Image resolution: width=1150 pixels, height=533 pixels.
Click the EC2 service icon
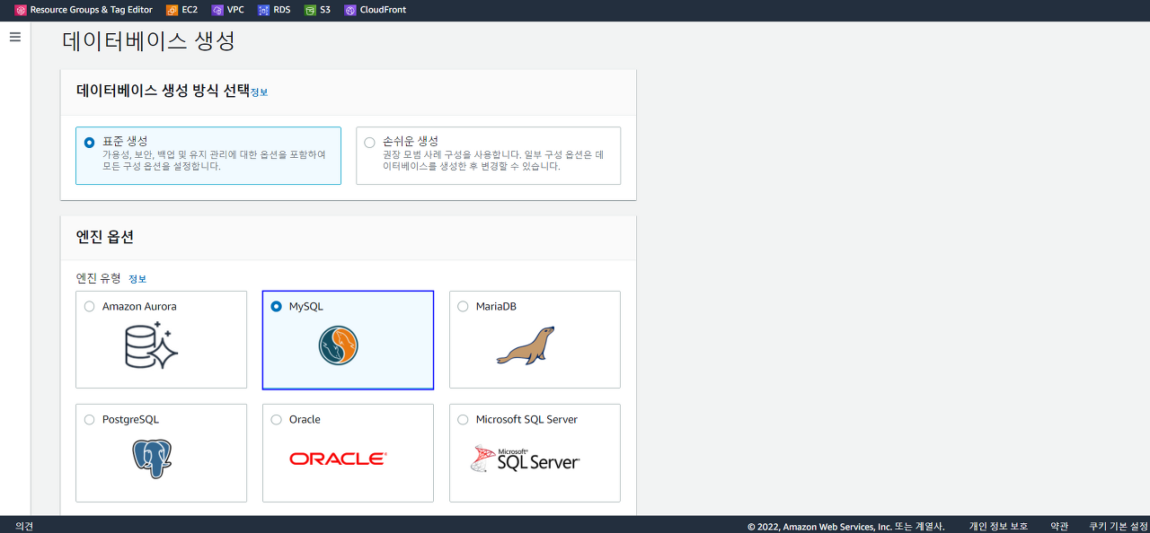click(172, 10)
